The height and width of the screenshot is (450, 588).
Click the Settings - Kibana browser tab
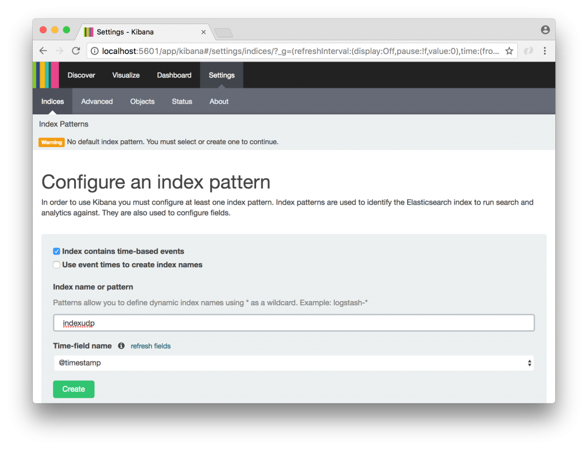point(144,32)
